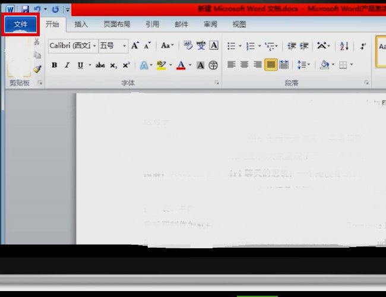Apply yellow text highlight color
The image size is (386, 297).
tap(161, 65)
